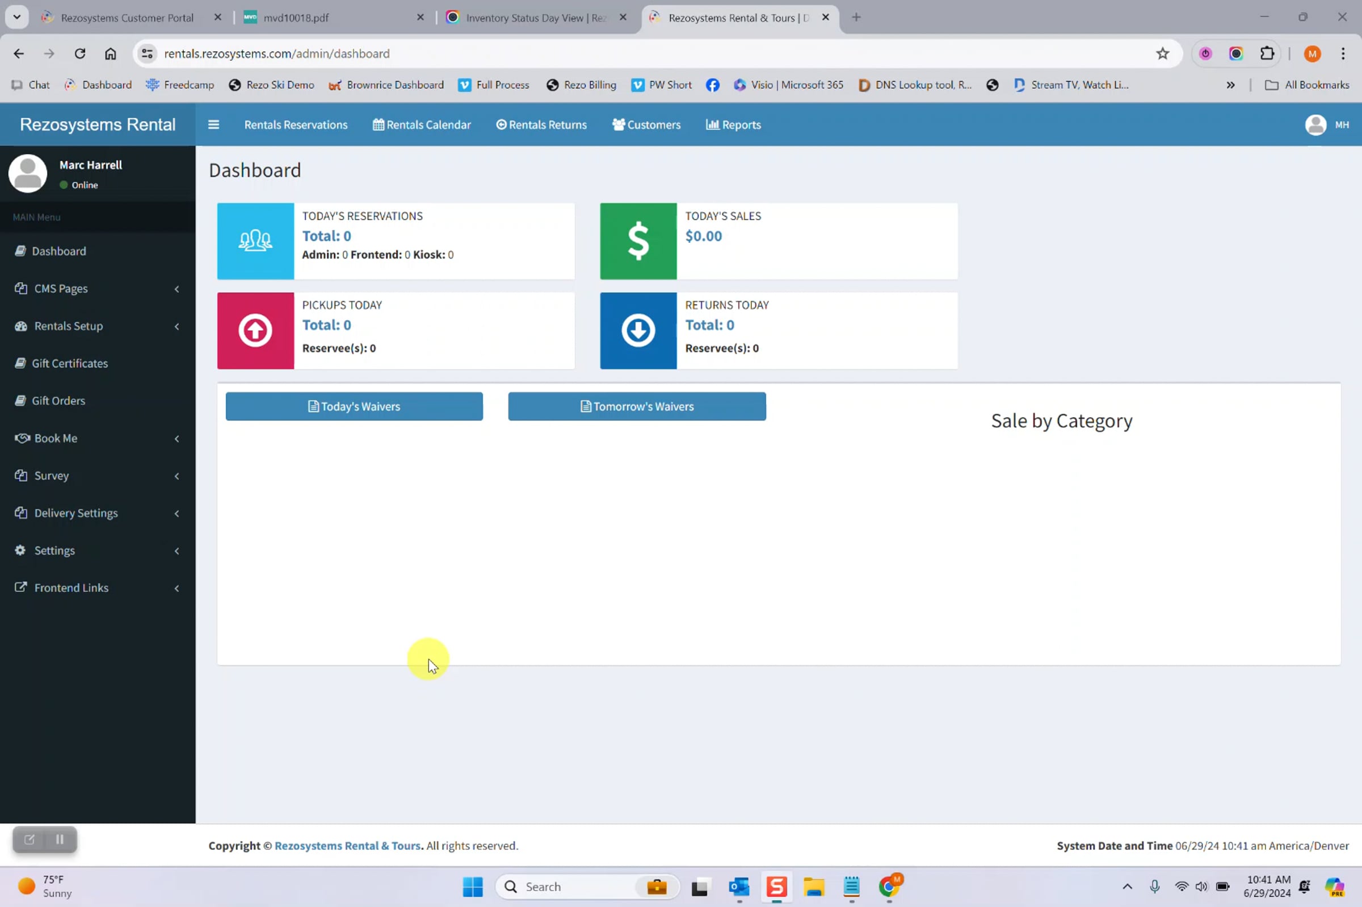Open Windows Start menu
Viewport: 1362px width, 907px height.
pyautogui.click(x=472, y=886)
